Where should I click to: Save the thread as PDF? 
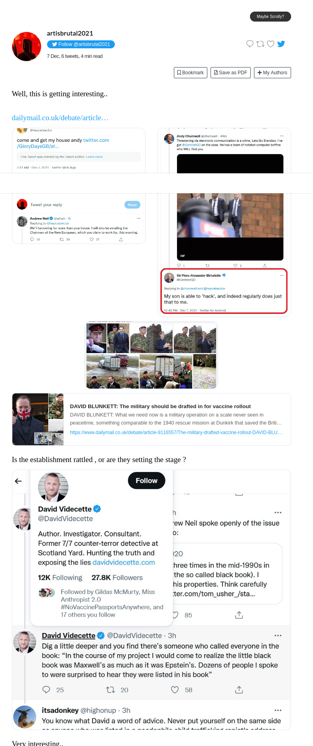(230, 73)
